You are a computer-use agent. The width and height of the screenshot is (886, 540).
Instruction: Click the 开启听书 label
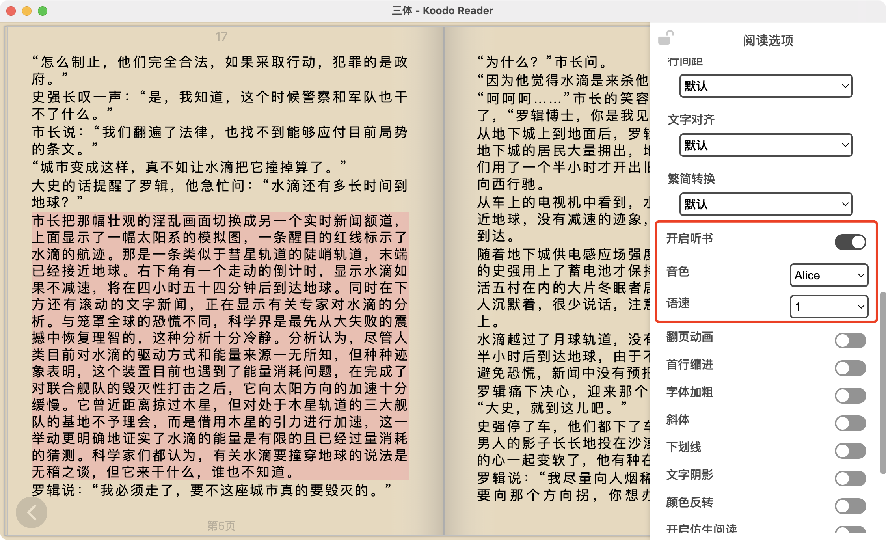pos(689,238)
